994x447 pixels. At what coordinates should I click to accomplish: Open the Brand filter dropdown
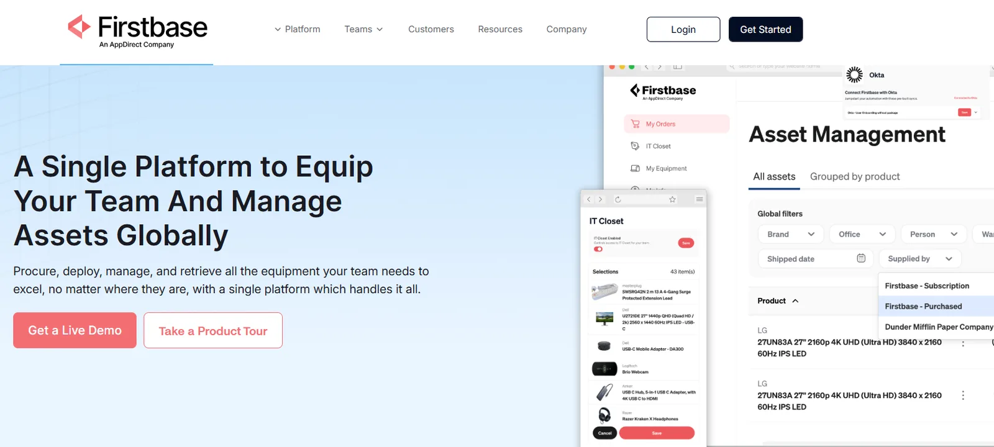coord(791,234)
